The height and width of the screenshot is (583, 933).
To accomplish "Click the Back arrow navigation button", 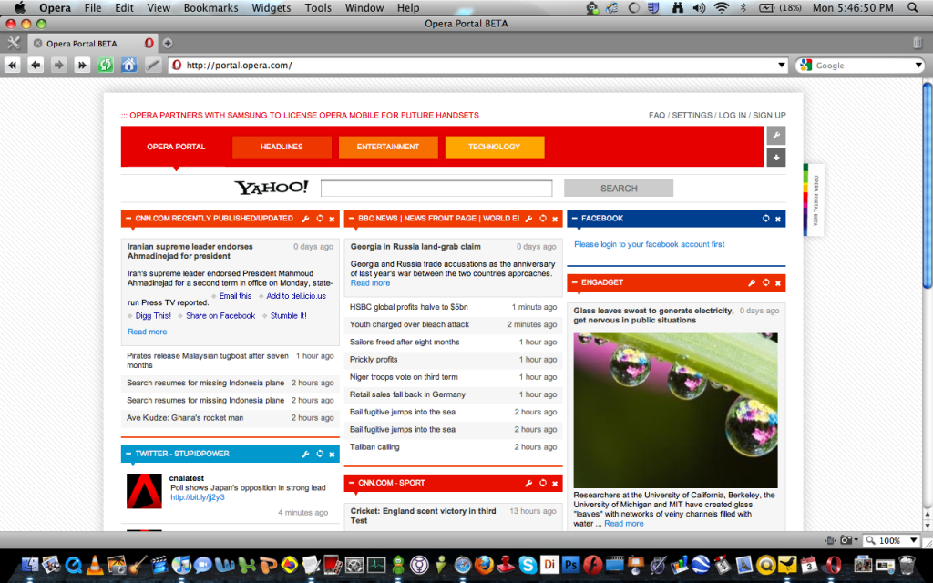I will [36, 65].
